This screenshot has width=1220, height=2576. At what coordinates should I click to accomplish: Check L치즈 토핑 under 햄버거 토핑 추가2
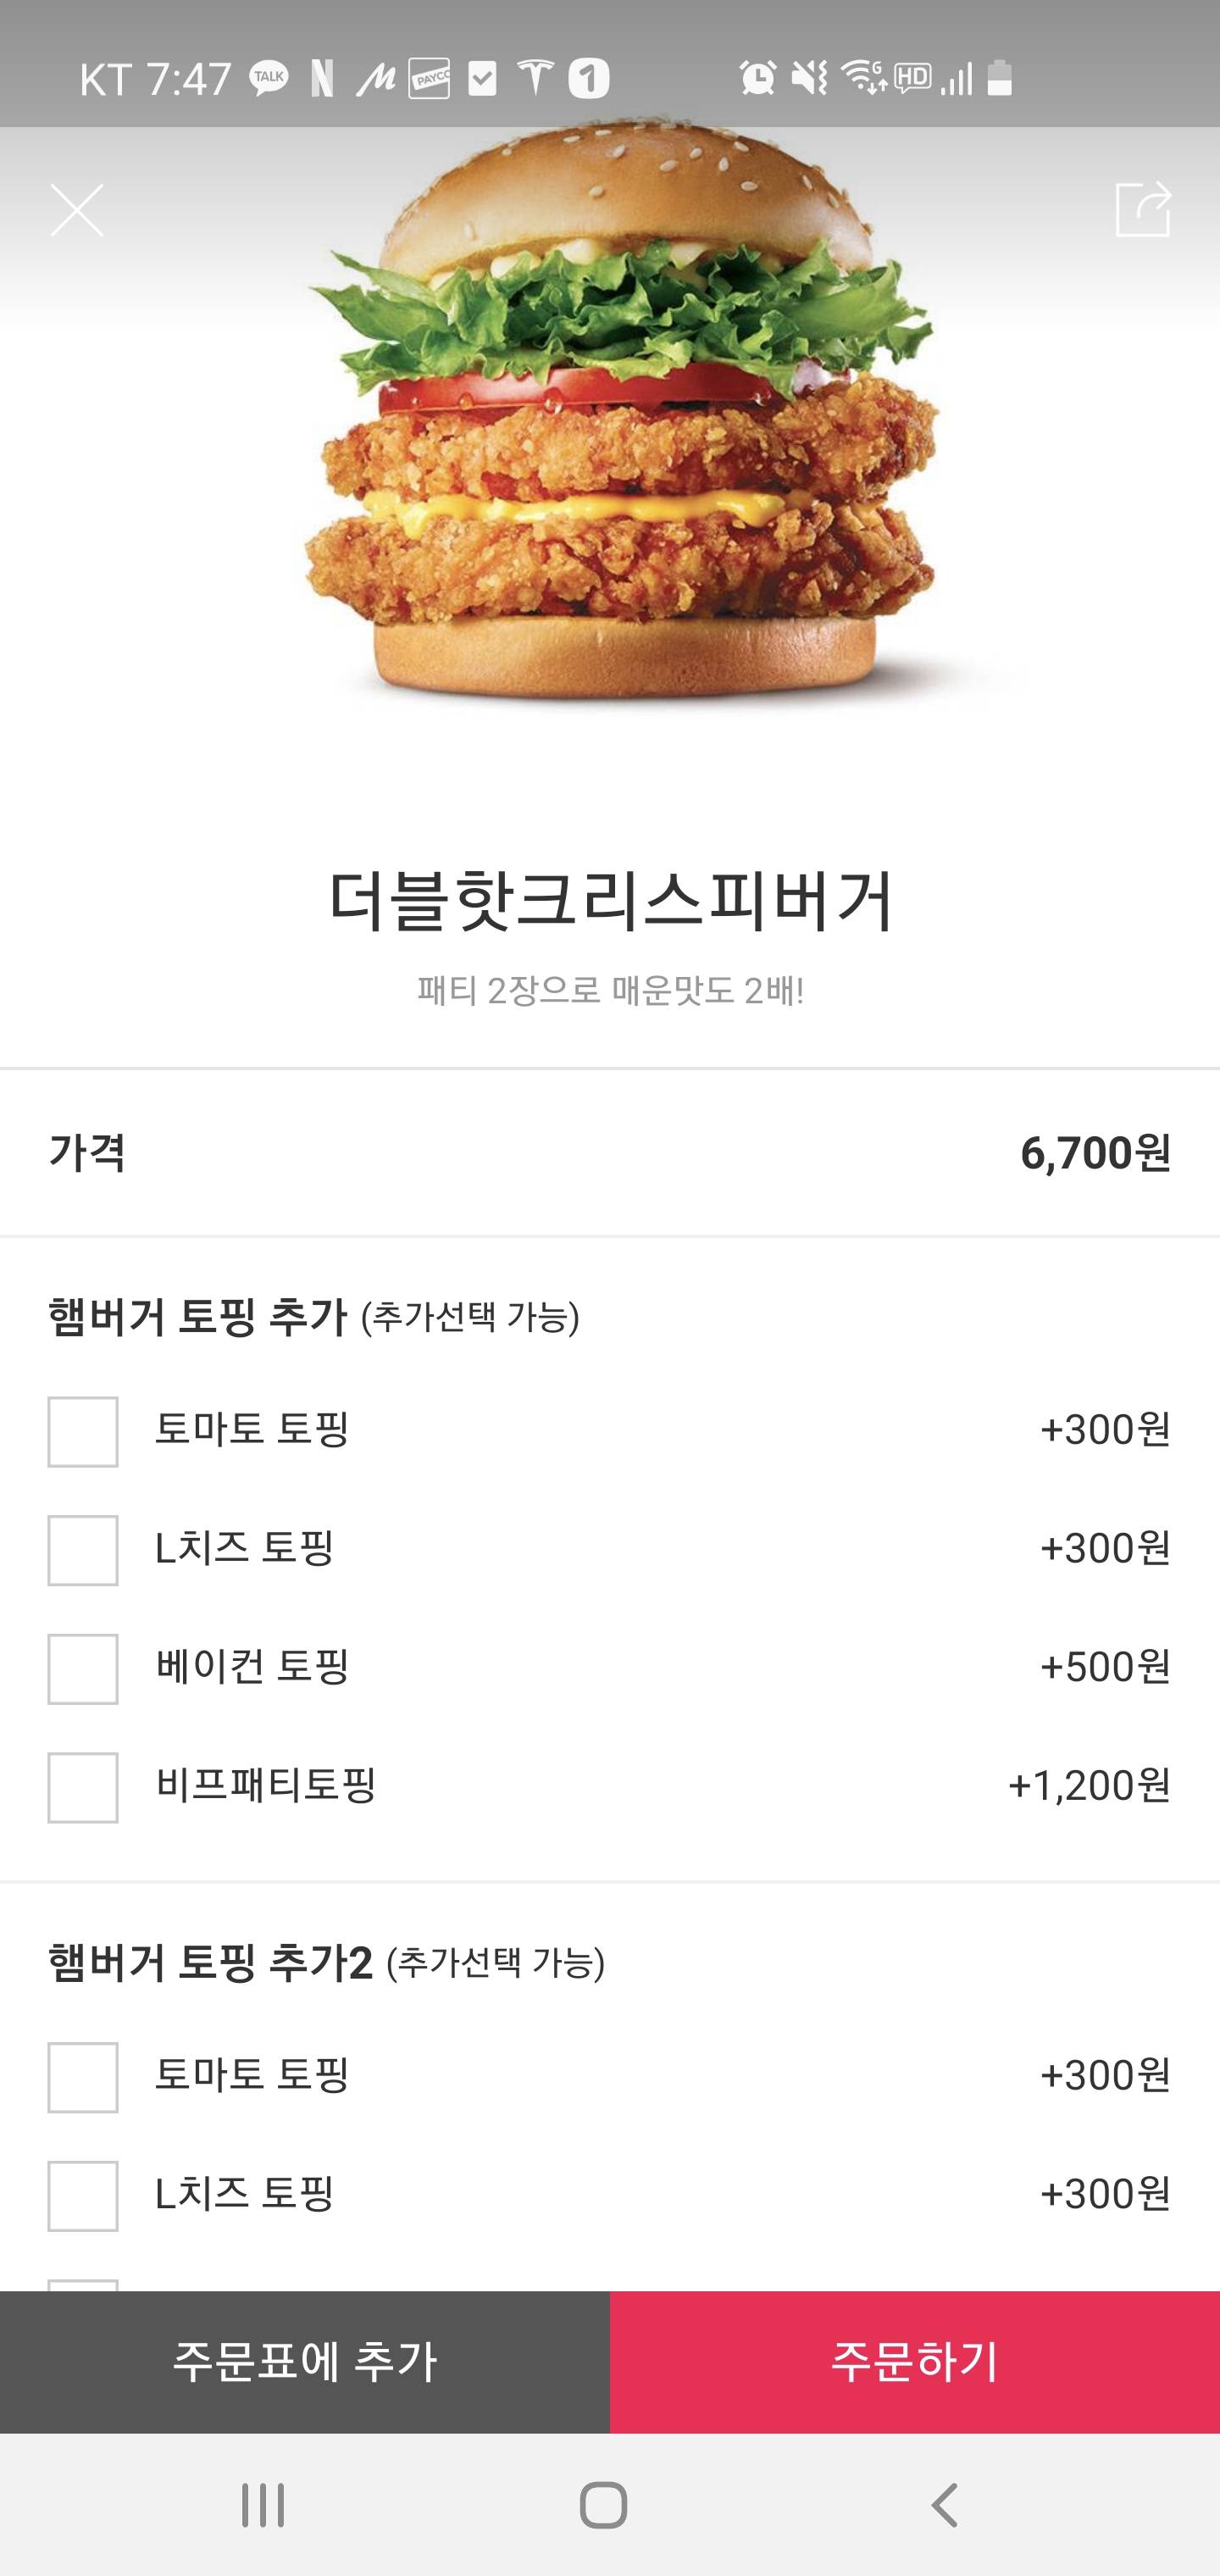83,2196
